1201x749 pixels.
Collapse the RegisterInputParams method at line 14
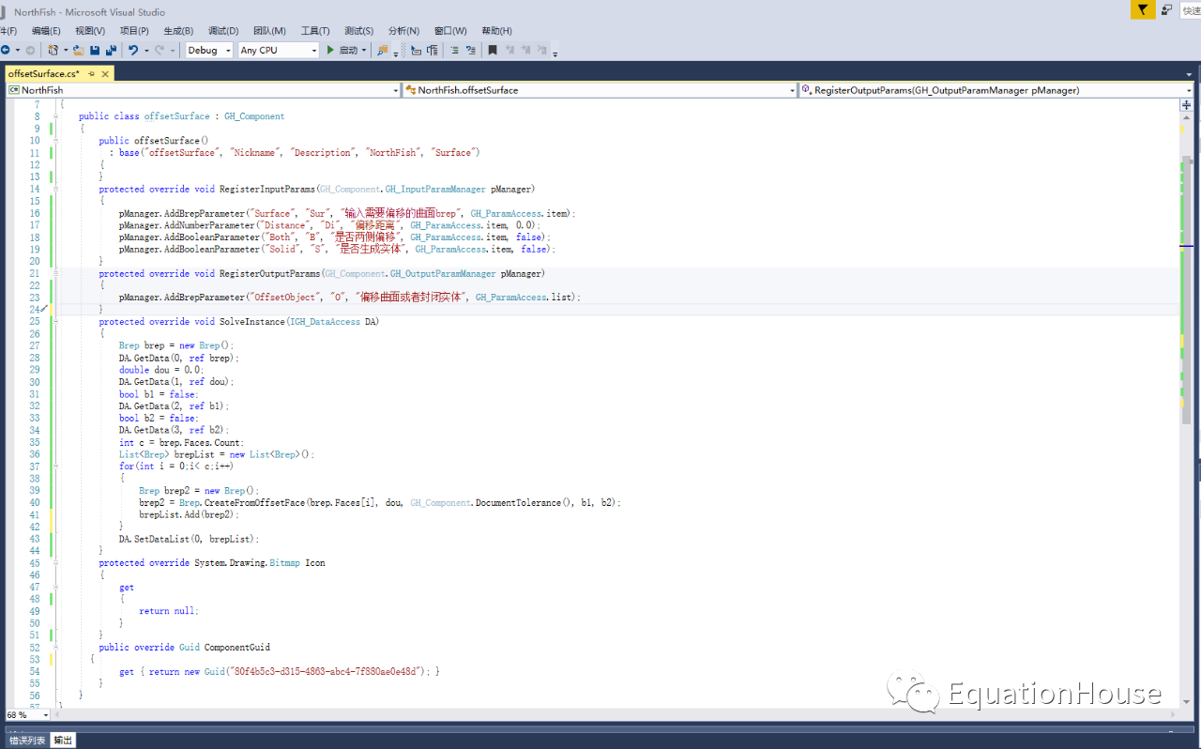55,189
